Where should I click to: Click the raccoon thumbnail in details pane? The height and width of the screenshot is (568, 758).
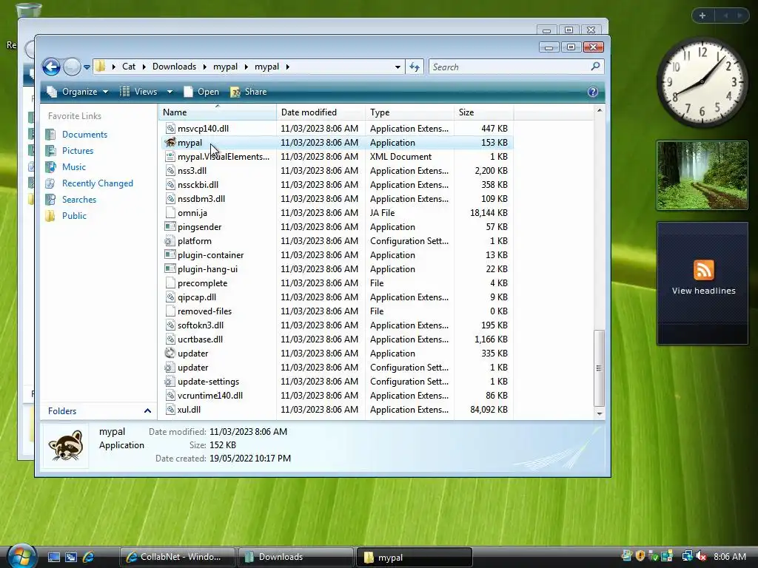click(66, 446)
